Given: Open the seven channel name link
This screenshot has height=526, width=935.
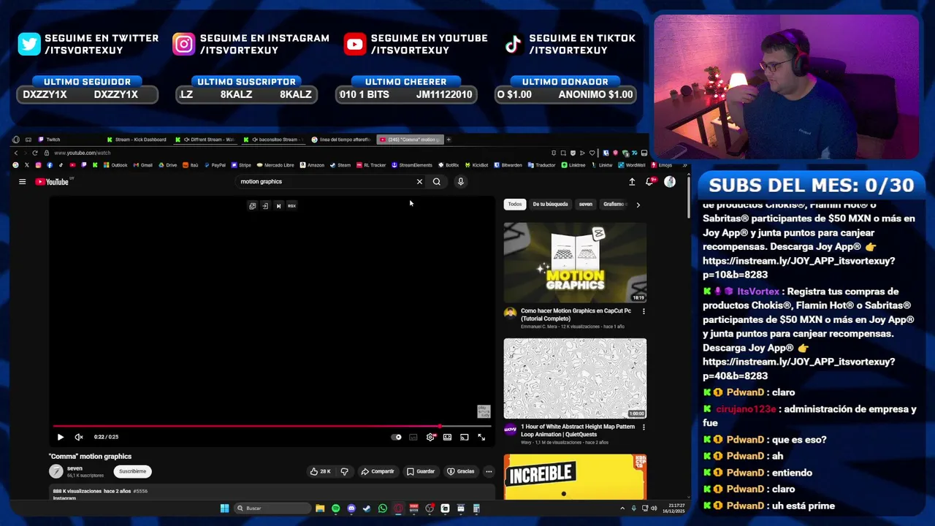Looking at the screenshot, I should pos(75,468).
